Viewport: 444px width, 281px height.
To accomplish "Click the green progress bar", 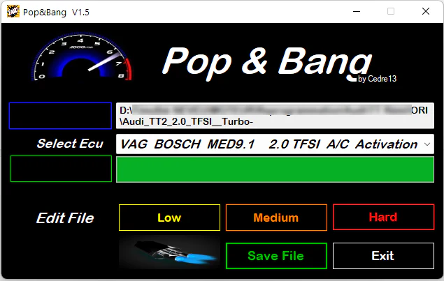I will [x=275, y=169].
